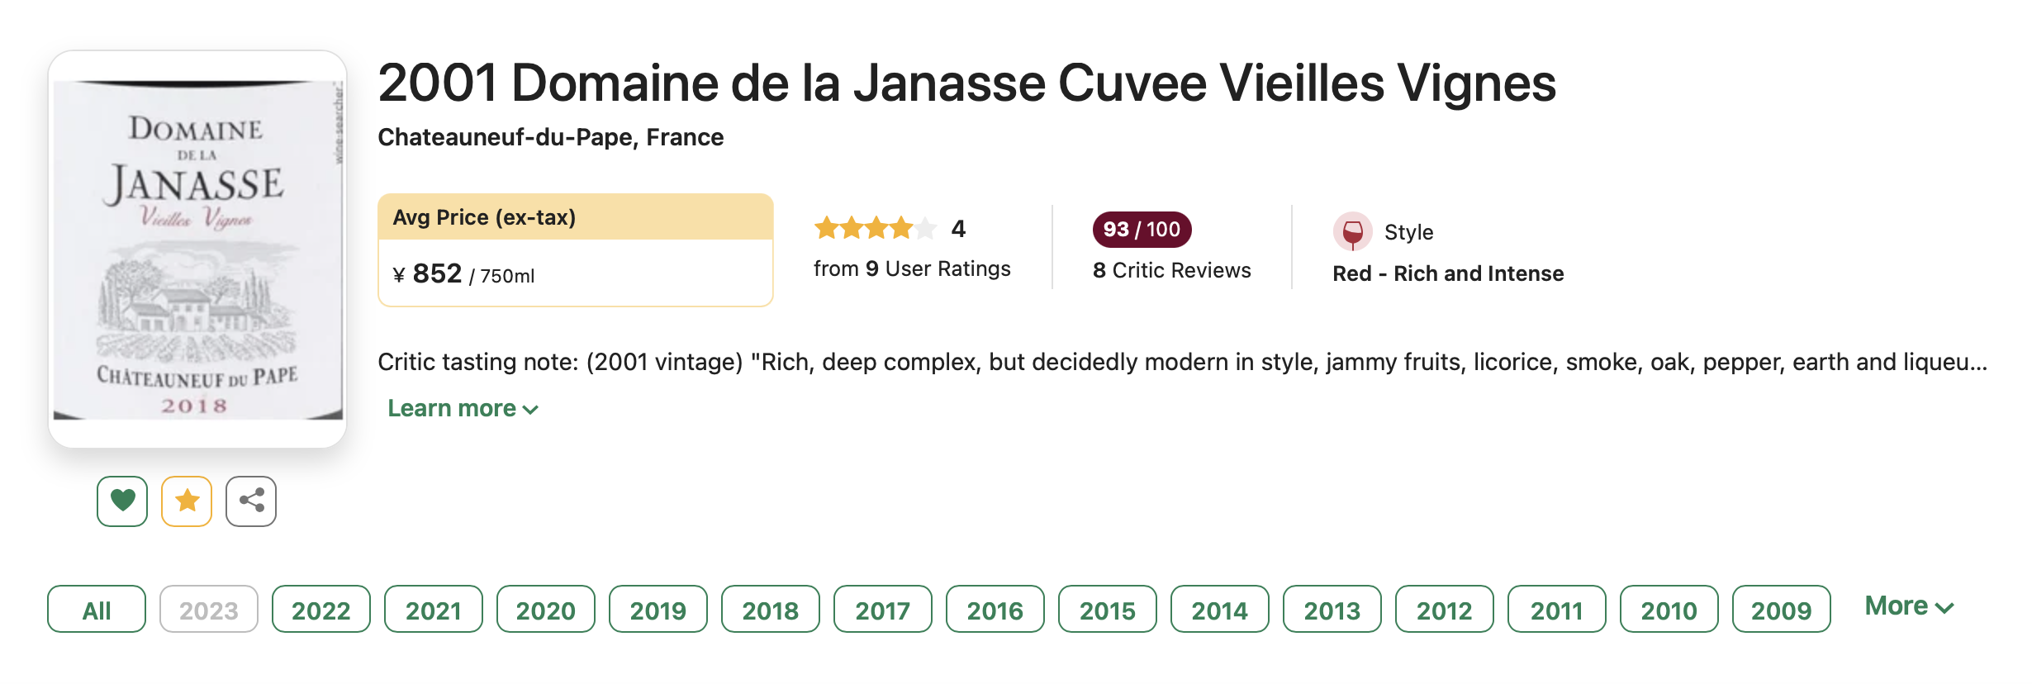Click the share icon
The width and height of the screenshot is (2032, 684).
[x=251, y=501]
